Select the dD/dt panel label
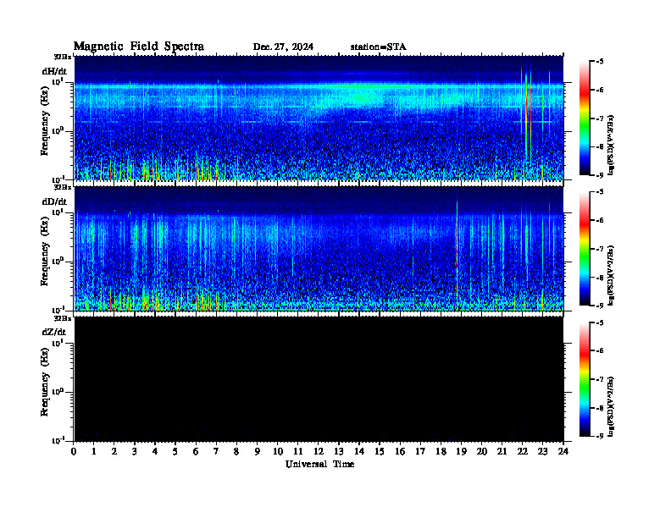This screenshot has height=518, width=671. 54,201
